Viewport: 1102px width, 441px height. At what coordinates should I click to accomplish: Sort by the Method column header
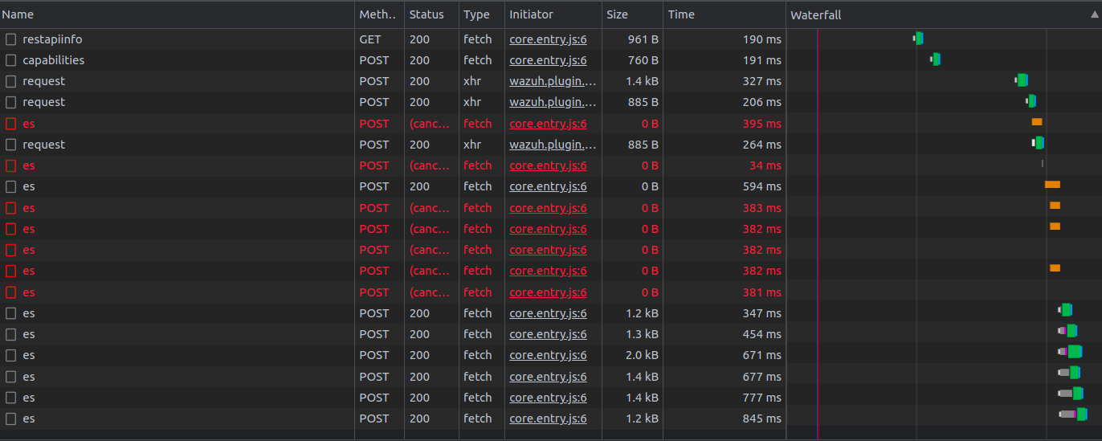point(378,14)
